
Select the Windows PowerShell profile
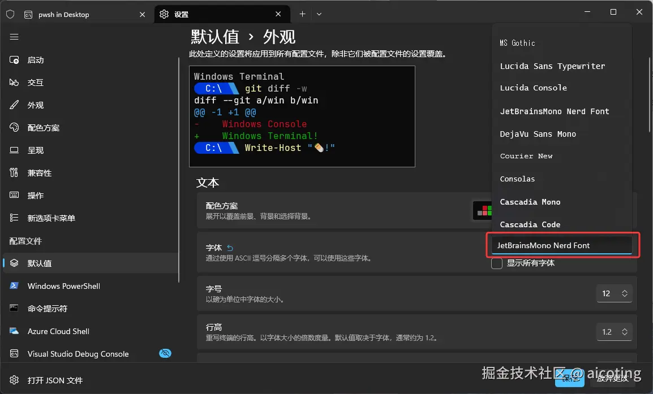point(91,286)
